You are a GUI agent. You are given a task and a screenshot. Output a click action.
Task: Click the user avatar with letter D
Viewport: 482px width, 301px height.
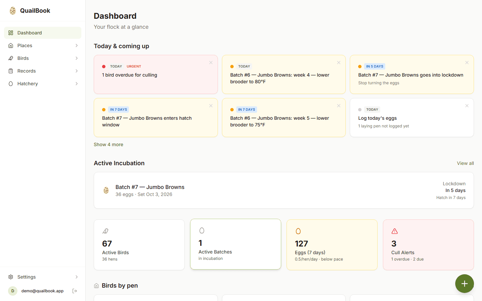coord(13,291)
